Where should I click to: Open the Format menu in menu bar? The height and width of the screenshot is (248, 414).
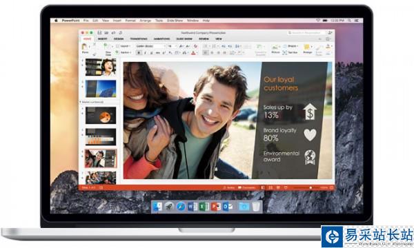click(x=130, y=20)
